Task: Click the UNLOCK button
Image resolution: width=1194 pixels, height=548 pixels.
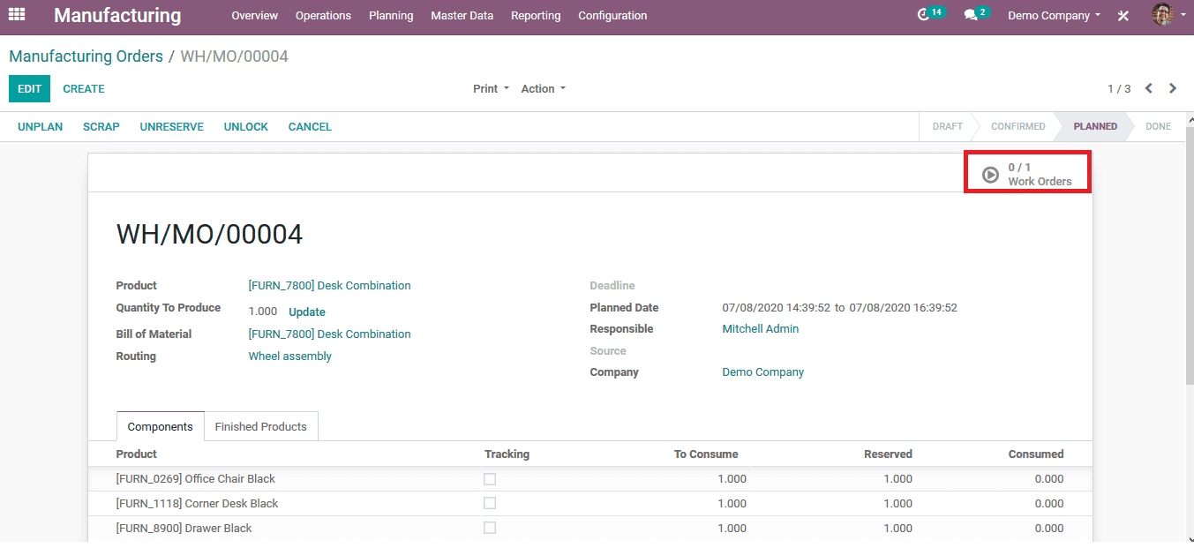Action: point(246,127)
